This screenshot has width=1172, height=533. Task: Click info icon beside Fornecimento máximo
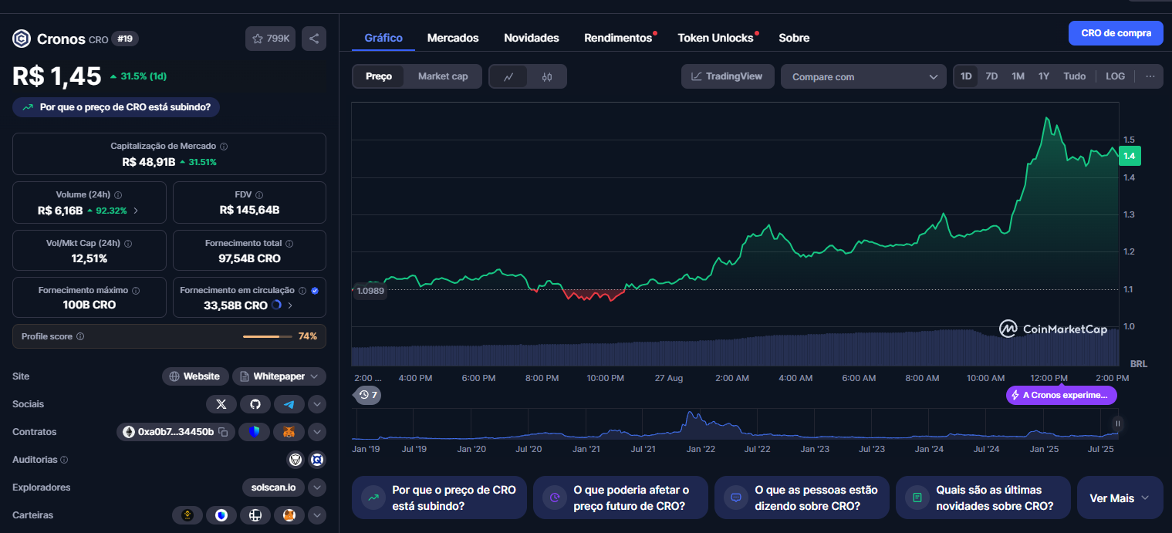136,291
